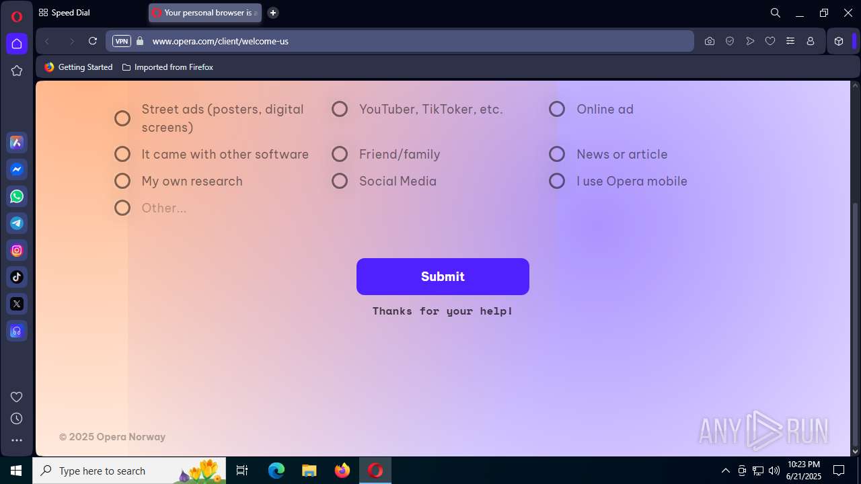Select It came with other software

coord(122,154)
